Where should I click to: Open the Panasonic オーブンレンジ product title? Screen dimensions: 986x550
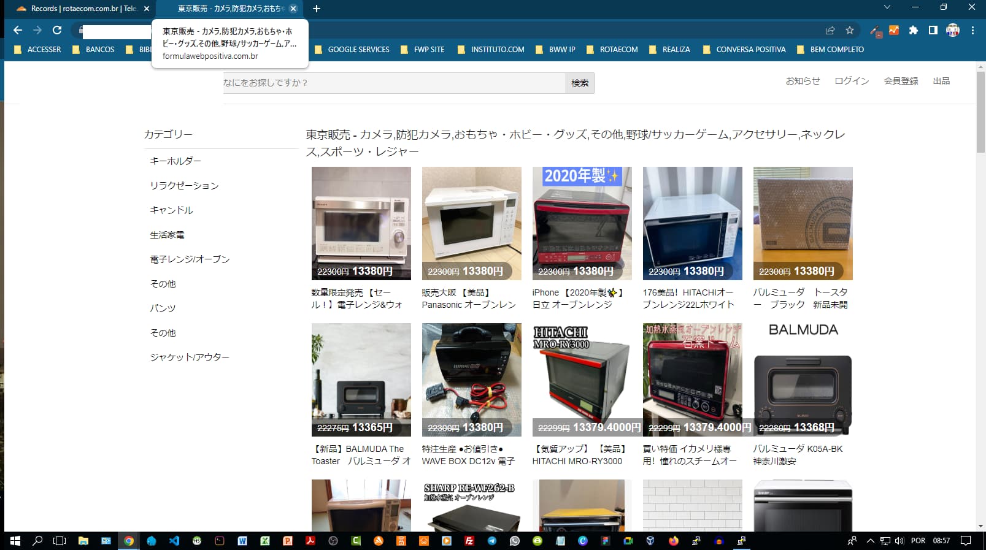(x=469, y=299)
